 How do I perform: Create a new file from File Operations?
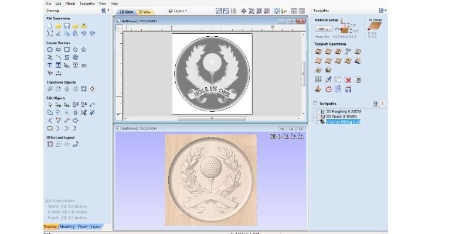click(x=50, y=26)
